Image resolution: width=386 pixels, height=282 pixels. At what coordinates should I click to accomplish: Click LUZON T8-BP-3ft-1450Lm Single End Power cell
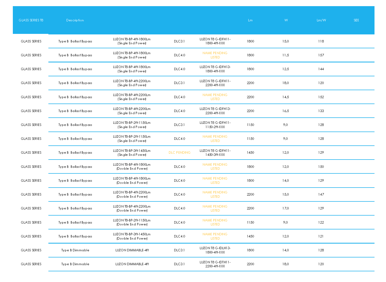tap(132, 153)
